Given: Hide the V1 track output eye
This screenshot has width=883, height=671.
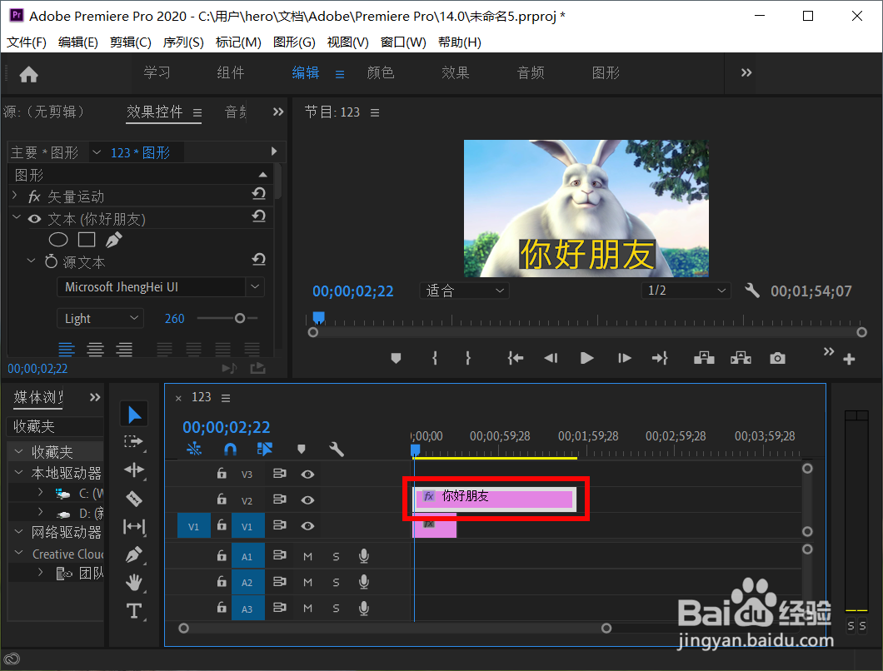Looking at the screenshot, I should pos(307,526).
